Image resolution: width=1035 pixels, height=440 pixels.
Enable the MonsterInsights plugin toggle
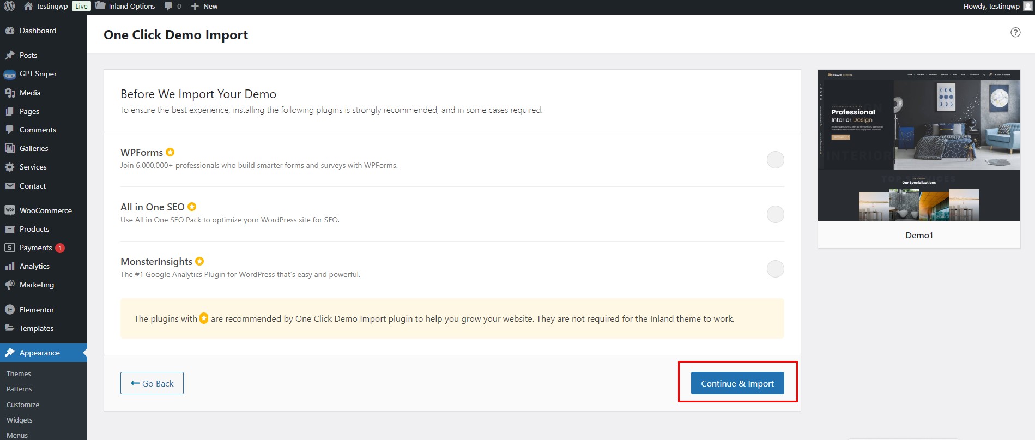click(x=775, y=269)
